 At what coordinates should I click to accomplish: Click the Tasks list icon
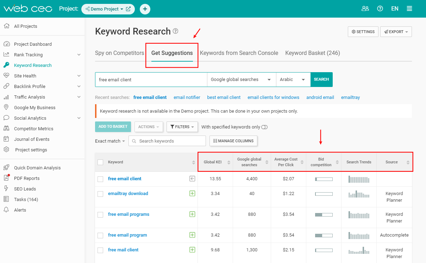[x=6, y=199]
